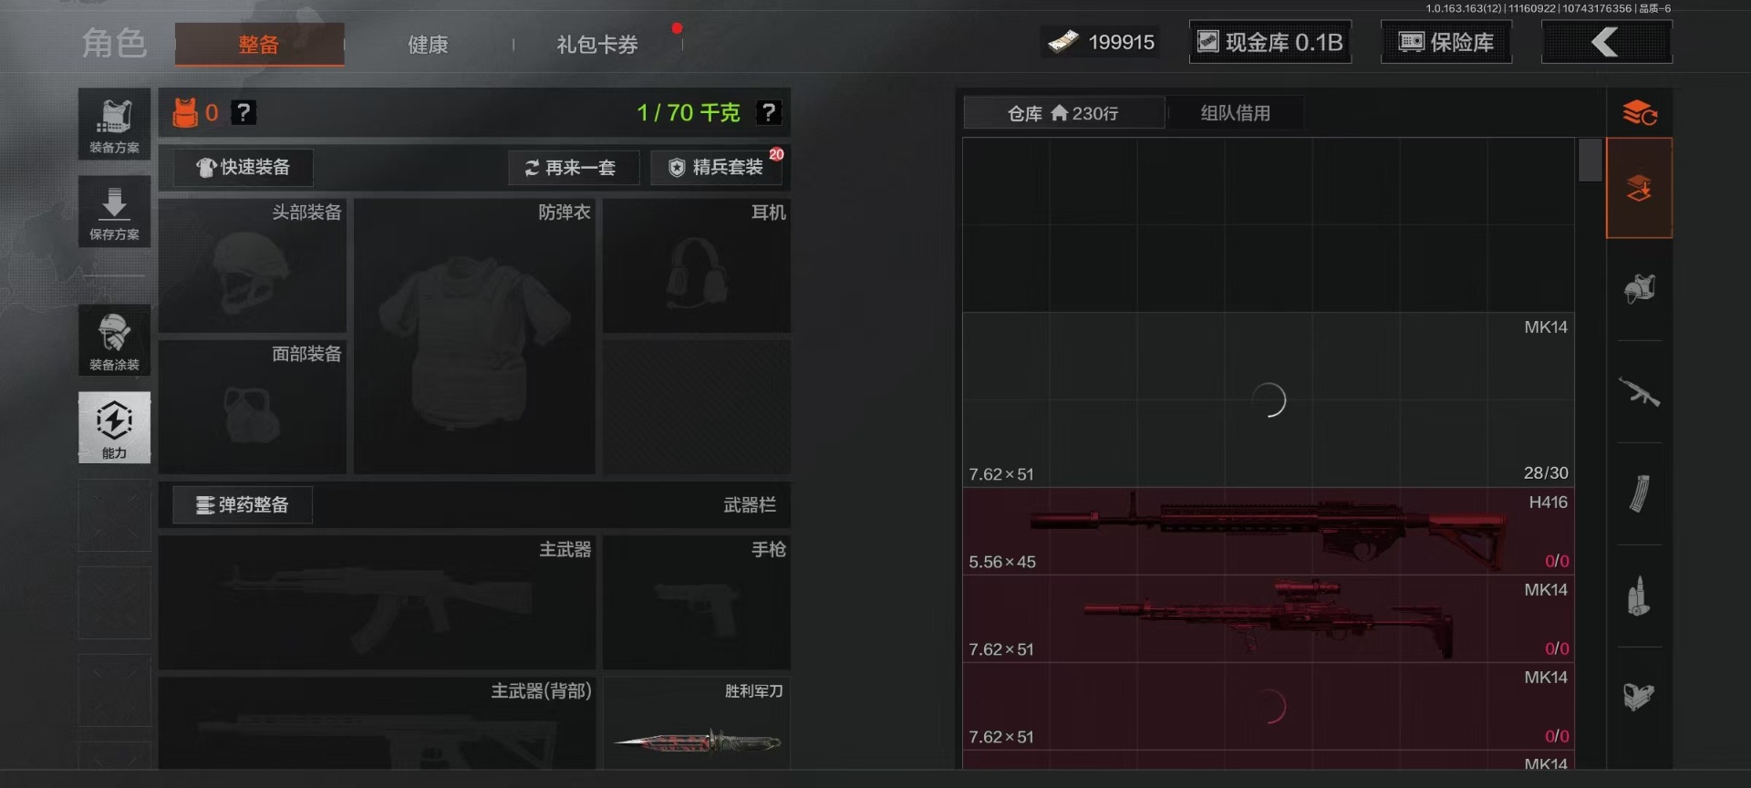Switch to the 健康 tab
The image size is (1751, 788).
(428, 45)
